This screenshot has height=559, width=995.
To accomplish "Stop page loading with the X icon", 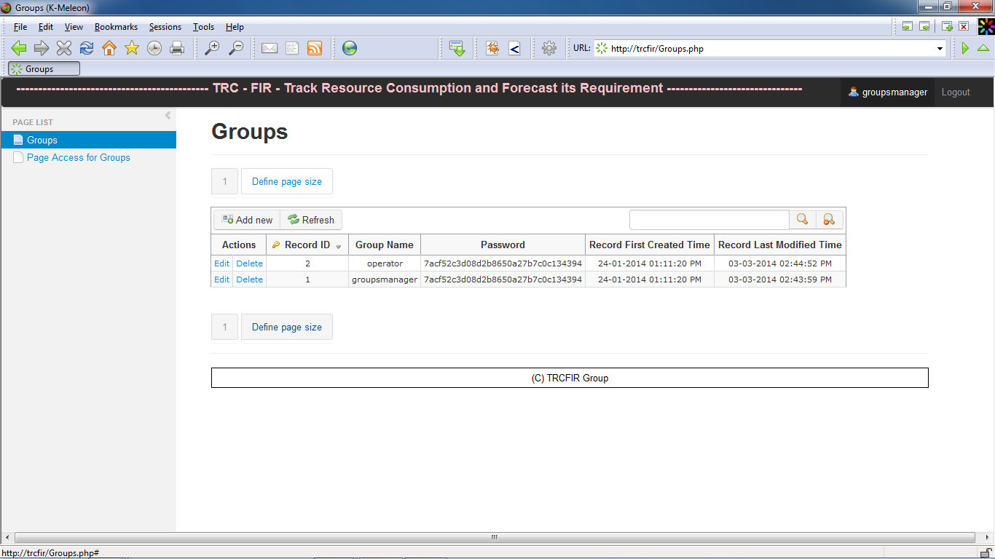I will coord(64,48).
